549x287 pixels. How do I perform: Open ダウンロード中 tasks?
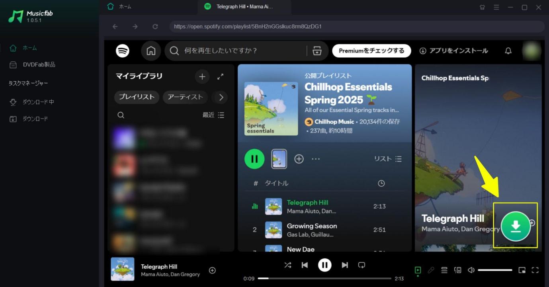(x=32, y=102)
